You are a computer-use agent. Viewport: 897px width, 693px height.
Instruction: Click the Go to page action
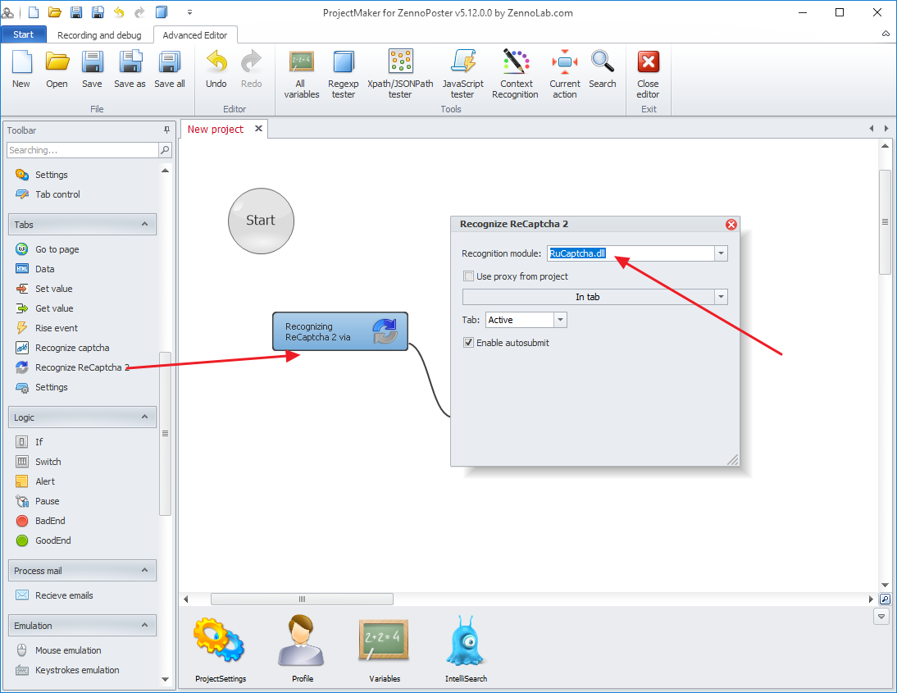[57, 249]
